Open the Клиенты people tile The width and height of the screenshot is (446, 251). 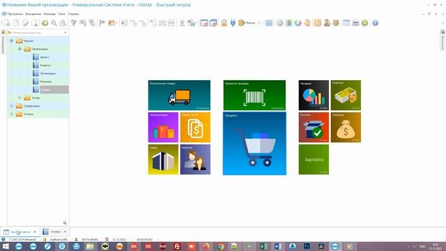pos(195,160)
